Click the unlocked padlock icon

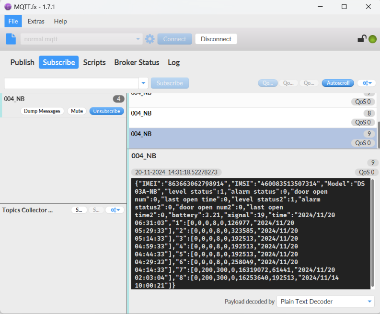click(x=362, y=39)
